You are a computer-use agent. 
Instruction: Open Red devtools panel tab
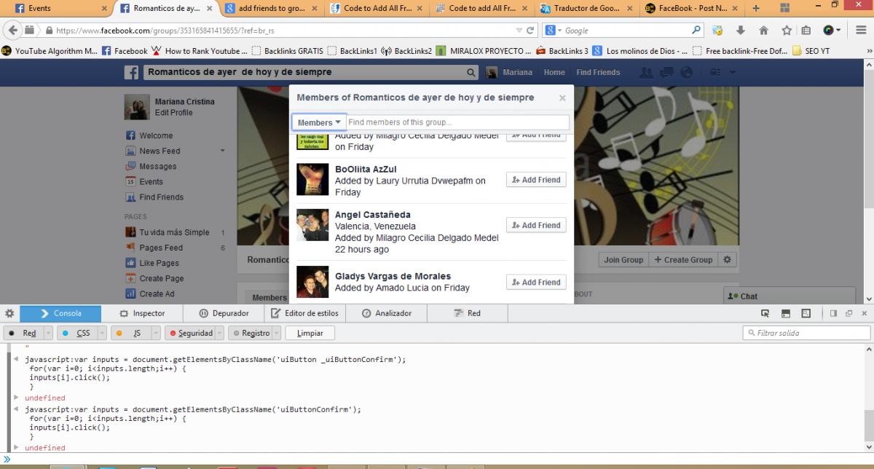point(468,313)
